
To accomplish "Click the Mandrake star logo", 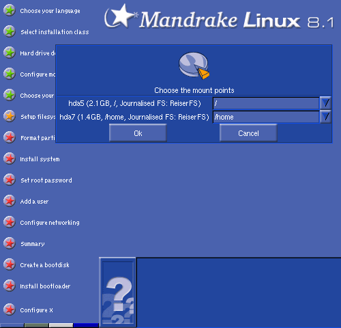I will 121,16.
